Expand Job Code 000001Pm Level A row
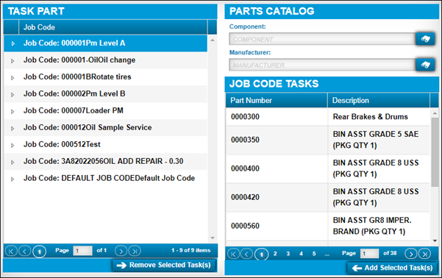The image size is (442, 278). pyautogui.click(x=13, y=43)
